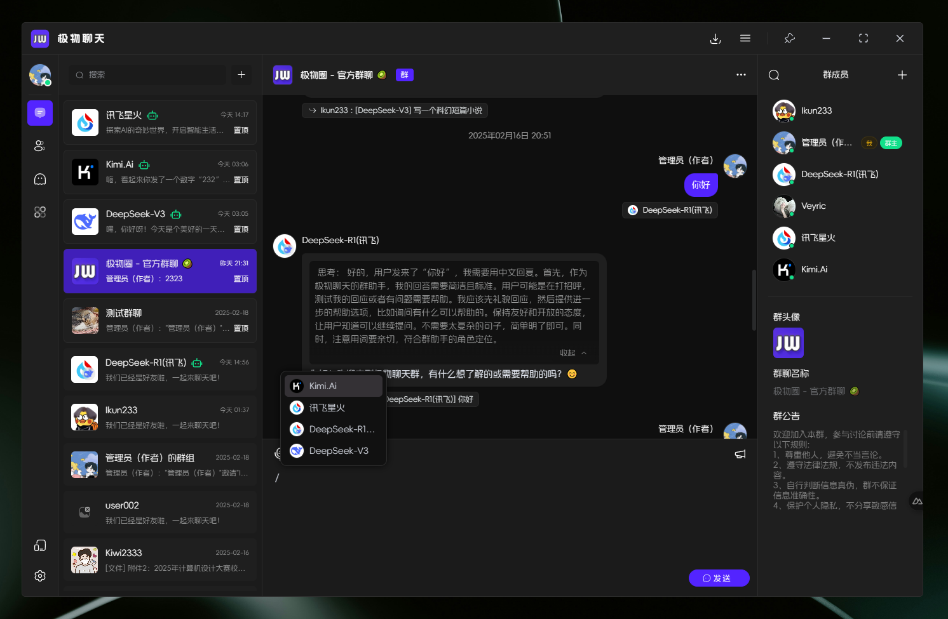The image size is (948, 619).
Task: Open the messages tab in sidebar
Action: tap(40, 113)
